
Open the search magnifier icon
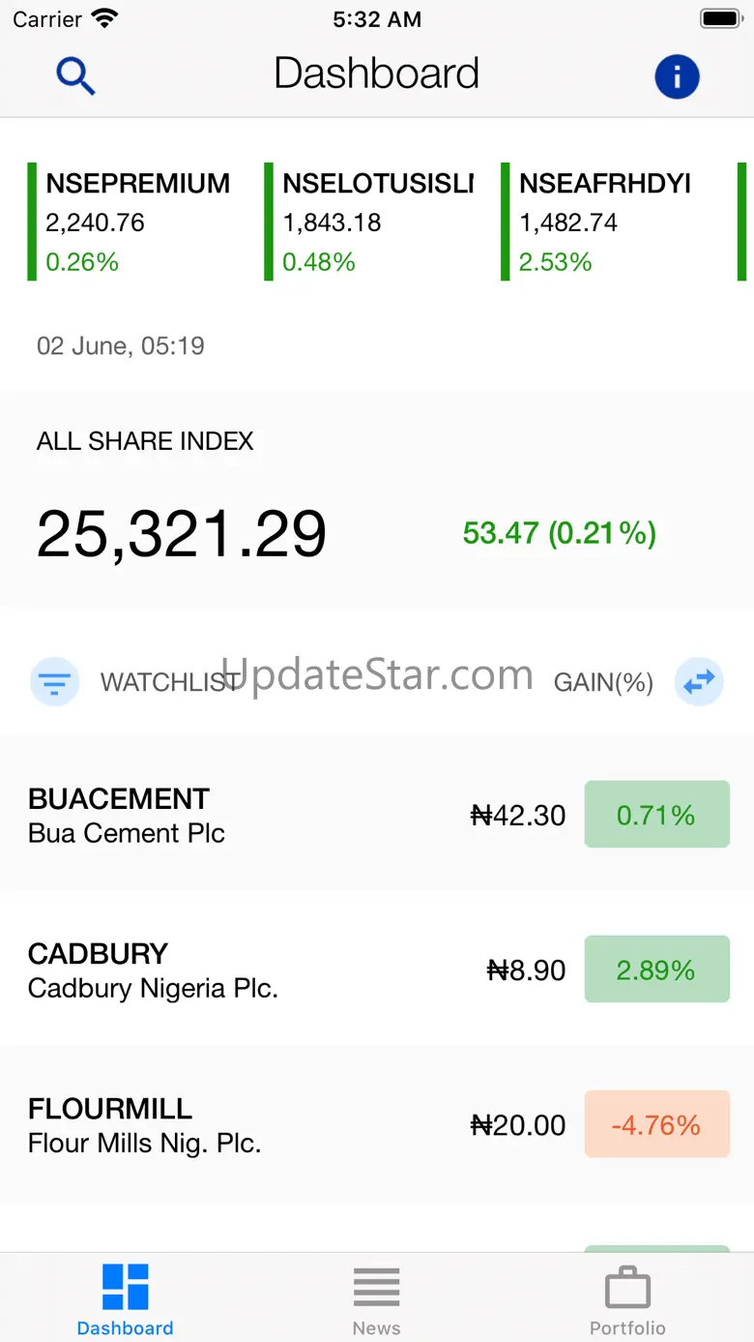click(75, 75)
